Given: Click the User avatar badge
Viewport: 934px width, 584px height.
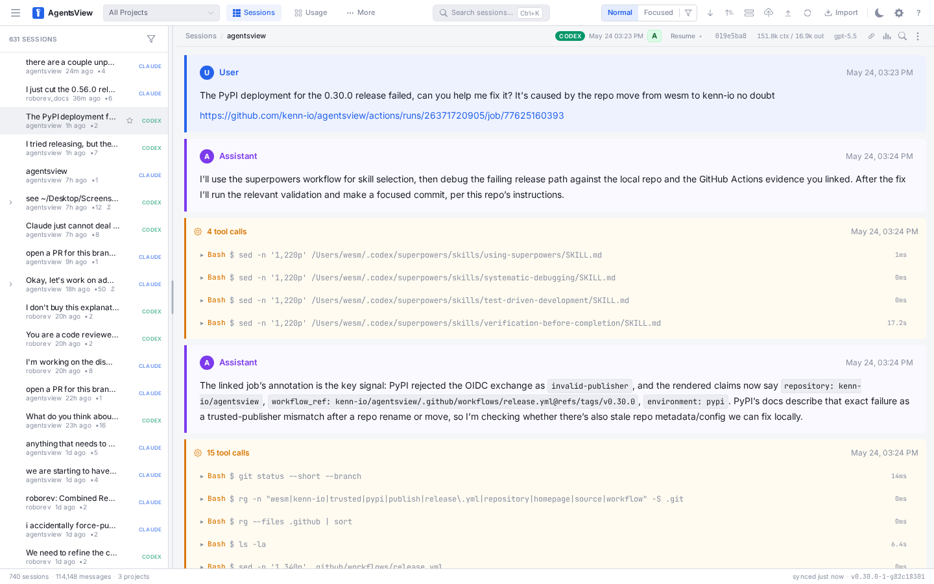Looking at the screenshot, I should 207,73.
